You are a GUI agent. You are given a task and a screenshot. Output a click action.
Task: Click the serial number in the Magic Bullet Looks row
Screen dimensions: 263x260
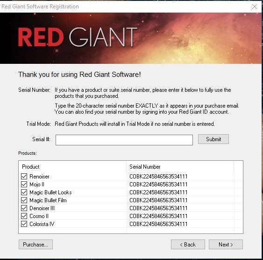pyautogui.click(x=158, y=192)
